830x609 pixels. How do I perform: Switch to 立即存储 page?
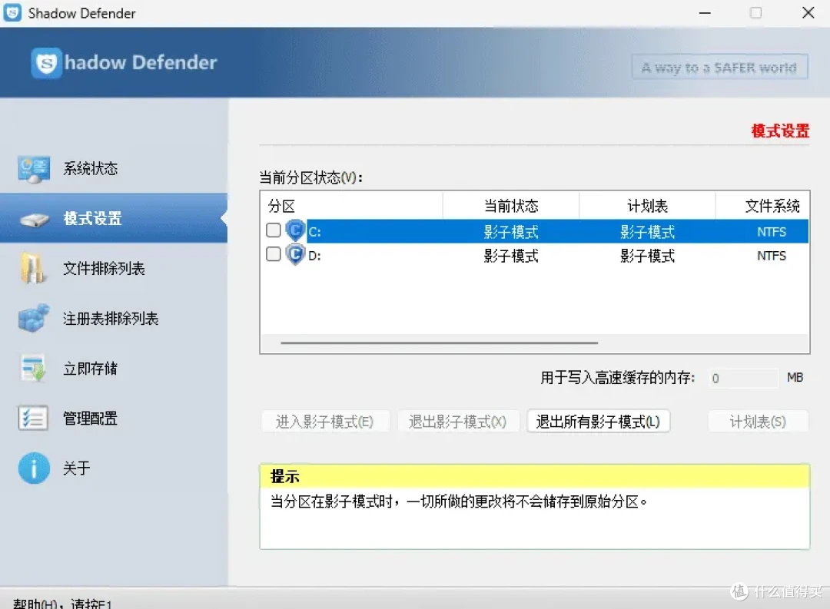click(x=114, y=368)
